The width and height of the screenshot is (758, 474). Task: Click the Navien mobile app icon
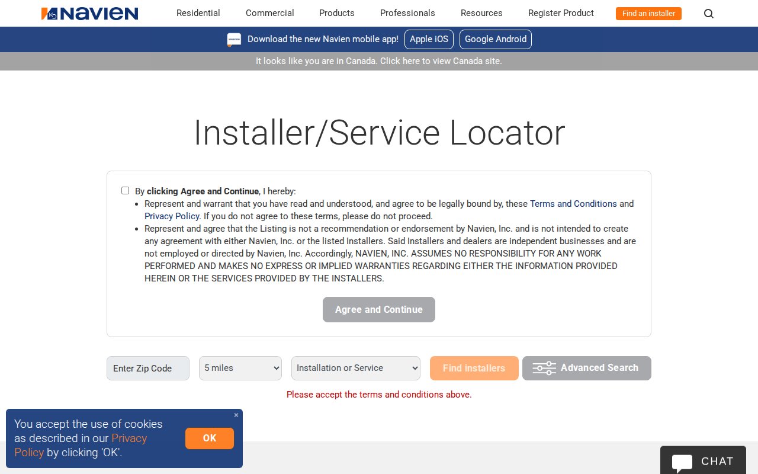234,40
